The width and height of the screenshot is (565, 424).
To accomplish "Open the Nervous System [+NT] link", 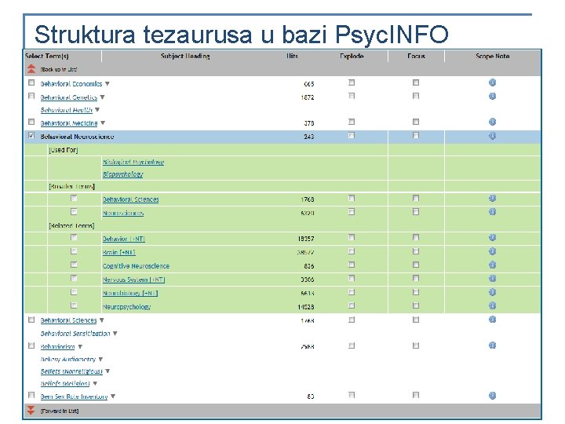I will (x=133, y=280).
